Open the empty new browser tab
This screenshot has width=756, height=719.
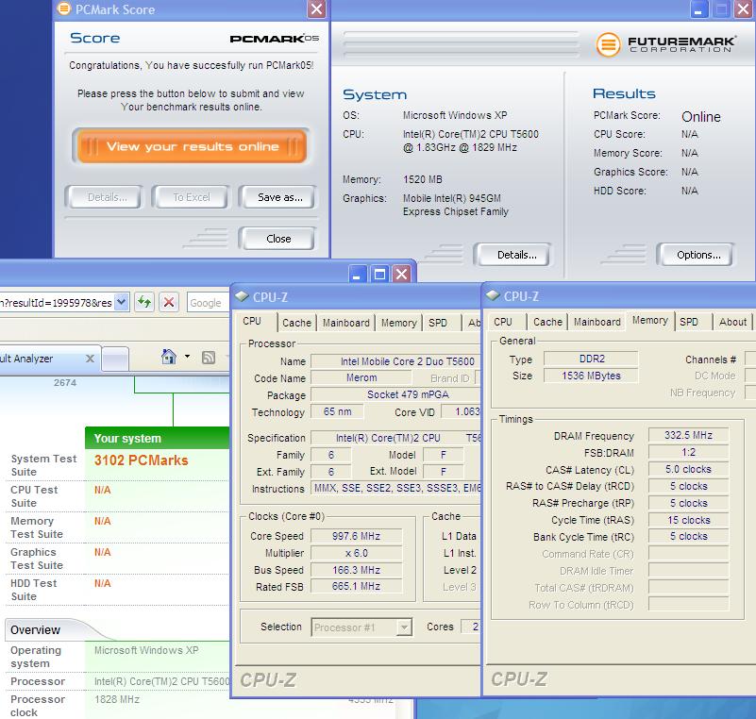point(115,359)
